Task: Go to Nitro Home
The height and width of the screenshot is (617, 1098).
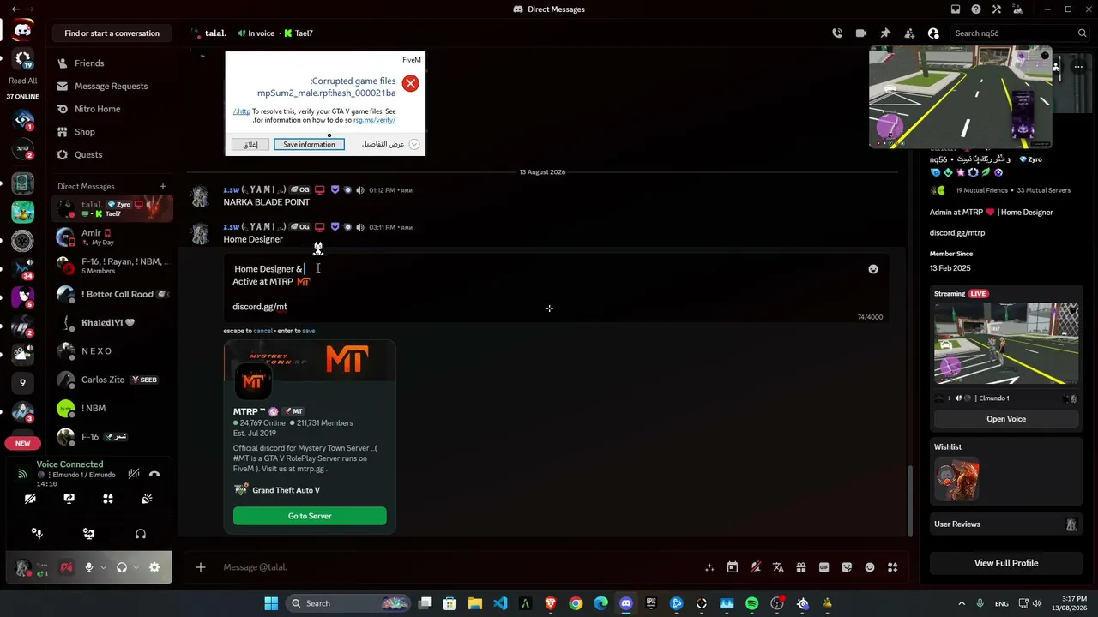Action: coord(112,109)
